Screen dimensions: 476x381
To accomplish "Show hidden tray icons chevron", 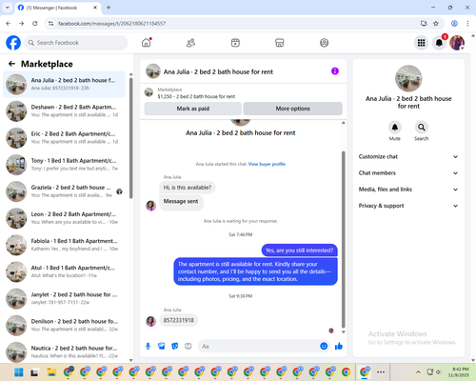I will click(x=418, y=372).
